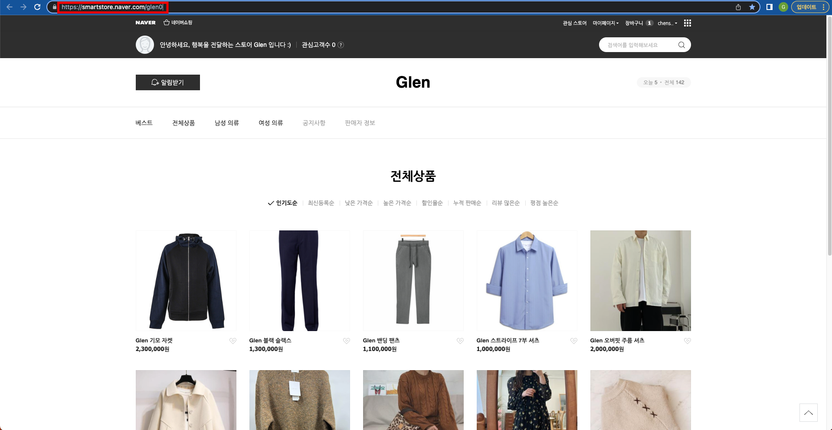Click the help question-mark icon beside 관심고객수
Viewport: 832px width, 430px height.
[341, 44]
